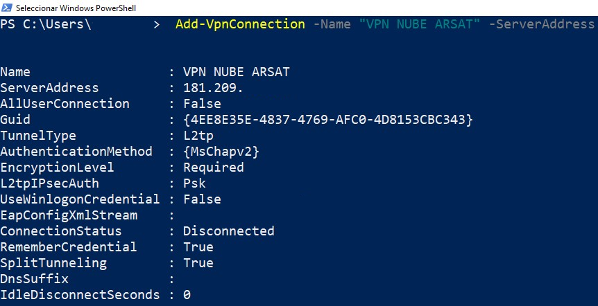Click the "VPN NUBE ARSAT" quoted string
Viewport: 598px width, 306px height.
tap(420, 24)
